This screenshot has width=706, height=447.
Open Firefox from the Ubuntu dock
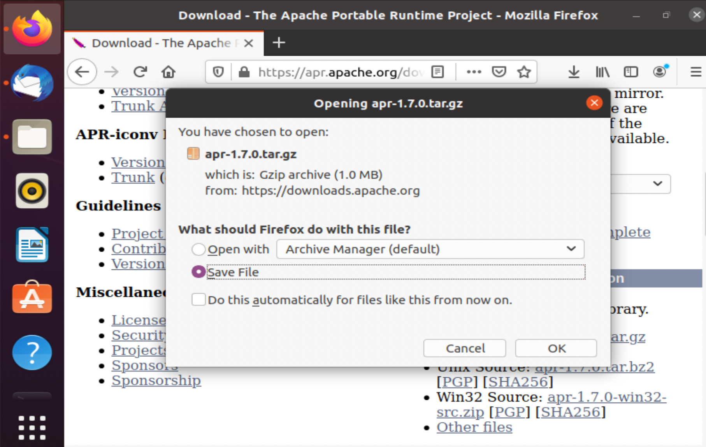point(32,28)
